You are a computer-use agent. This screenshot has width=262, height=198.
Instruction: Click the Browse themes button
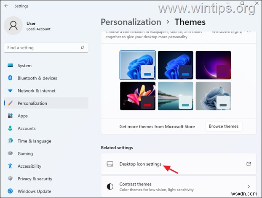[224, 126]
